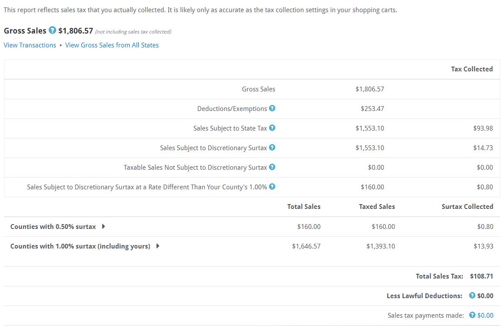Click help icon for Sales Subject to State Tax
Screen dimensions: 501x326
[272, 128]
